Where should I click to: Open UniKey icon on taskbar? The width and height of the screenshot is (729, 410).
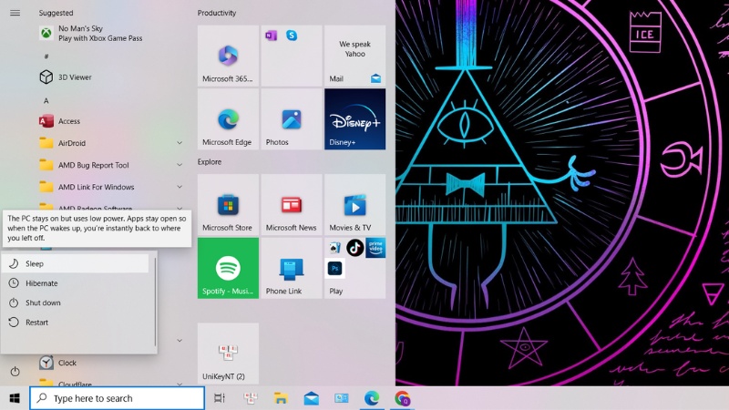251,398
